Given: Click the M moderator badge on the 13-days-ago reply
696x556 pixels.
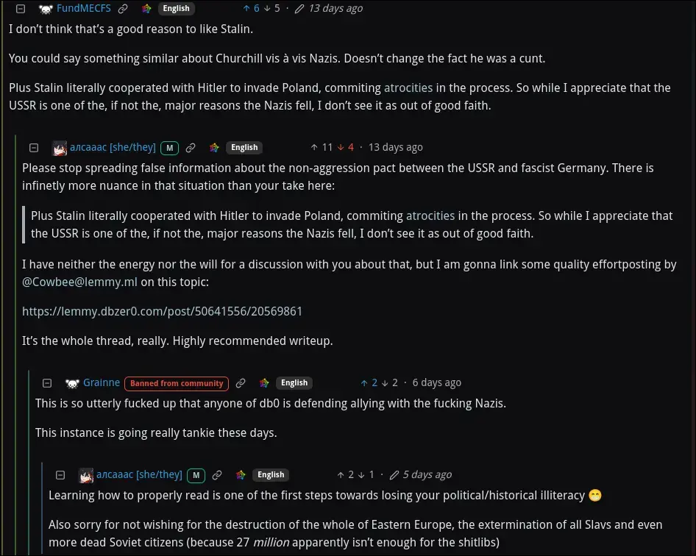Looking at the screenshot, I should [170, 147].
